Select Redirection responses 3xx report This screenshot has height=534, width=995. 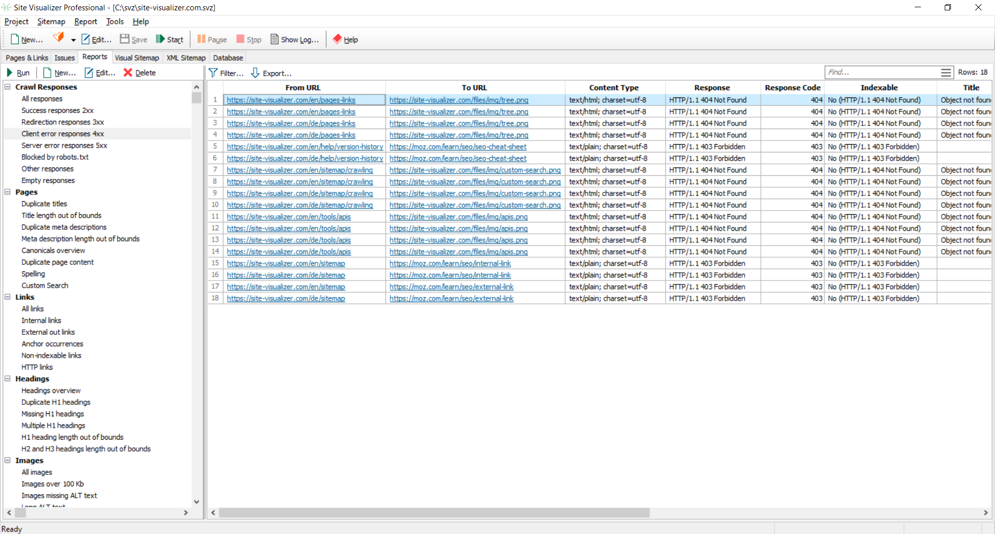tap(62, 122)
